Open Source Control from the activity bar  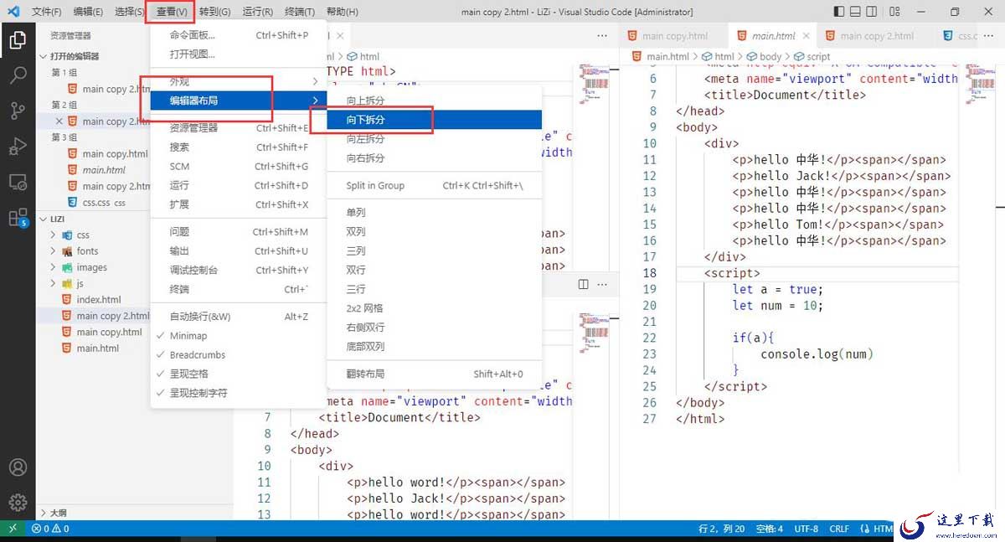tap(18, 111)
